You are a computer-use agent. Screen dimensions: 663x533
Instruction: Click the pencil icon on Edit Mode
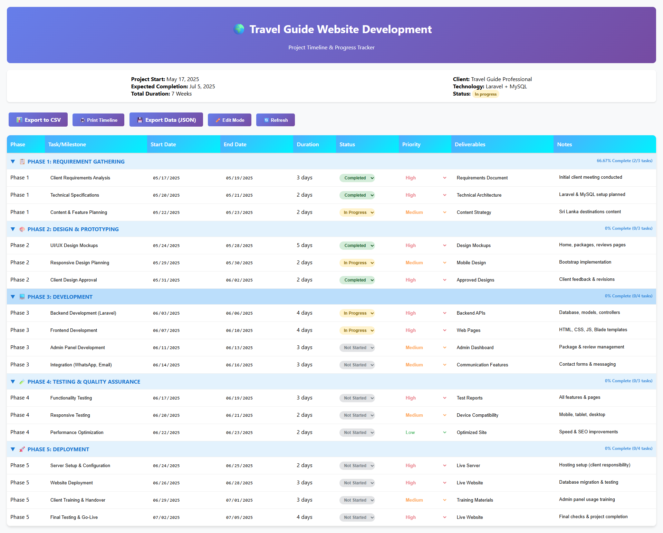point(218,120)
